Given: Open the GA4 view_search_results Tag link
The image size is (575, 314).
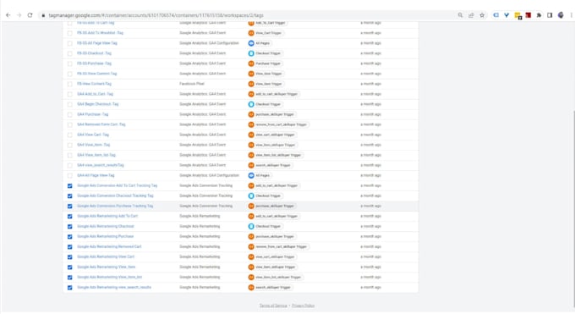Looking at the screenshot, I should point(100,165).
